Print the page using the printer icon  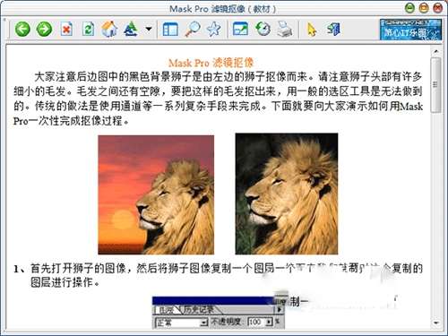[x=285, y=30]
